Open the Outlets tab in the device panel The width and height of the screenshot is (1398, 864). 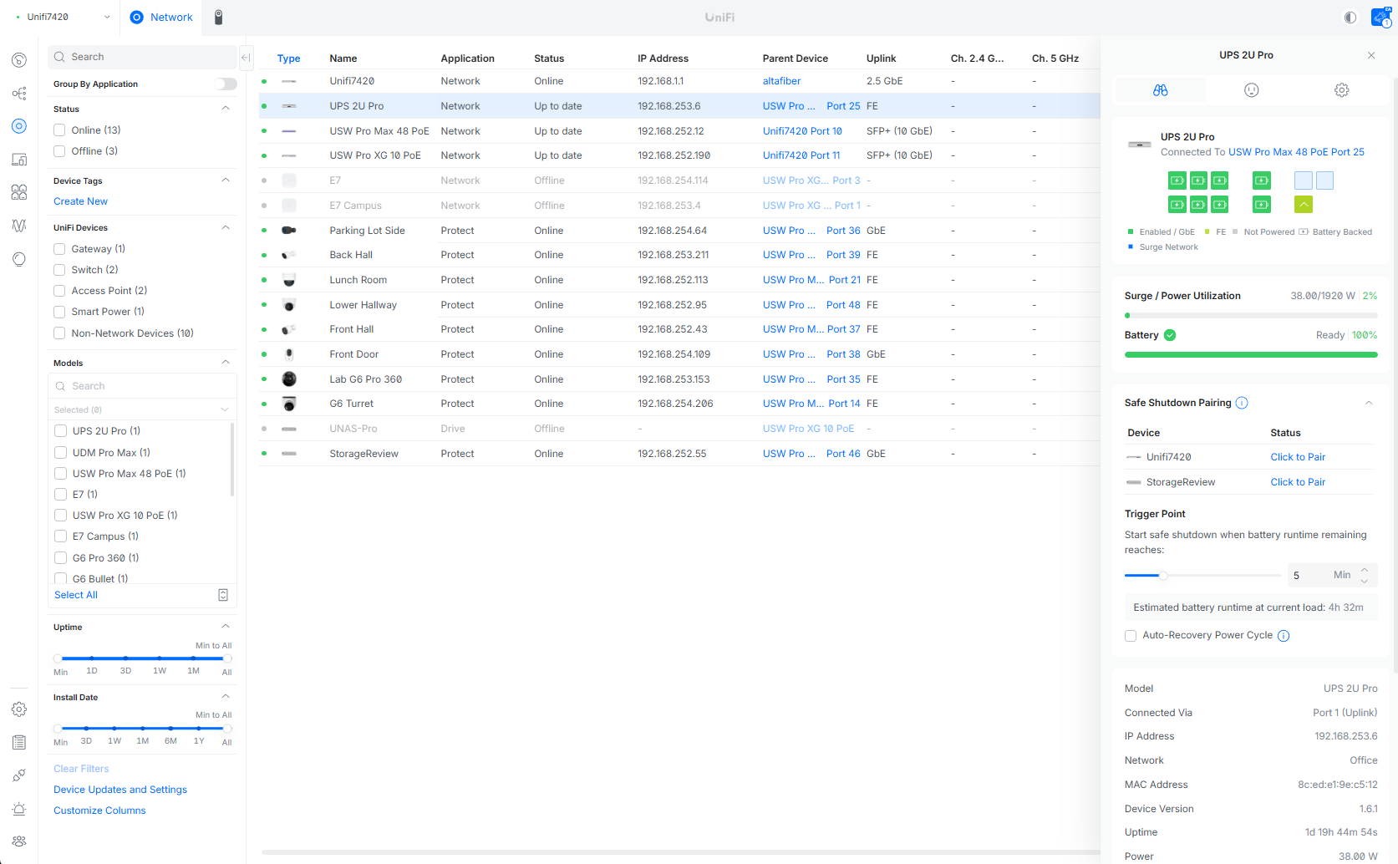(x=1251, y=90)
